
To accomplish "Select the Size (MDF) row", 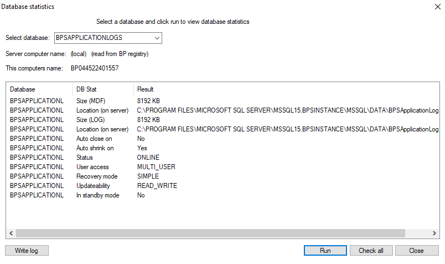I will pyautogui.click(x=223, y=101).
